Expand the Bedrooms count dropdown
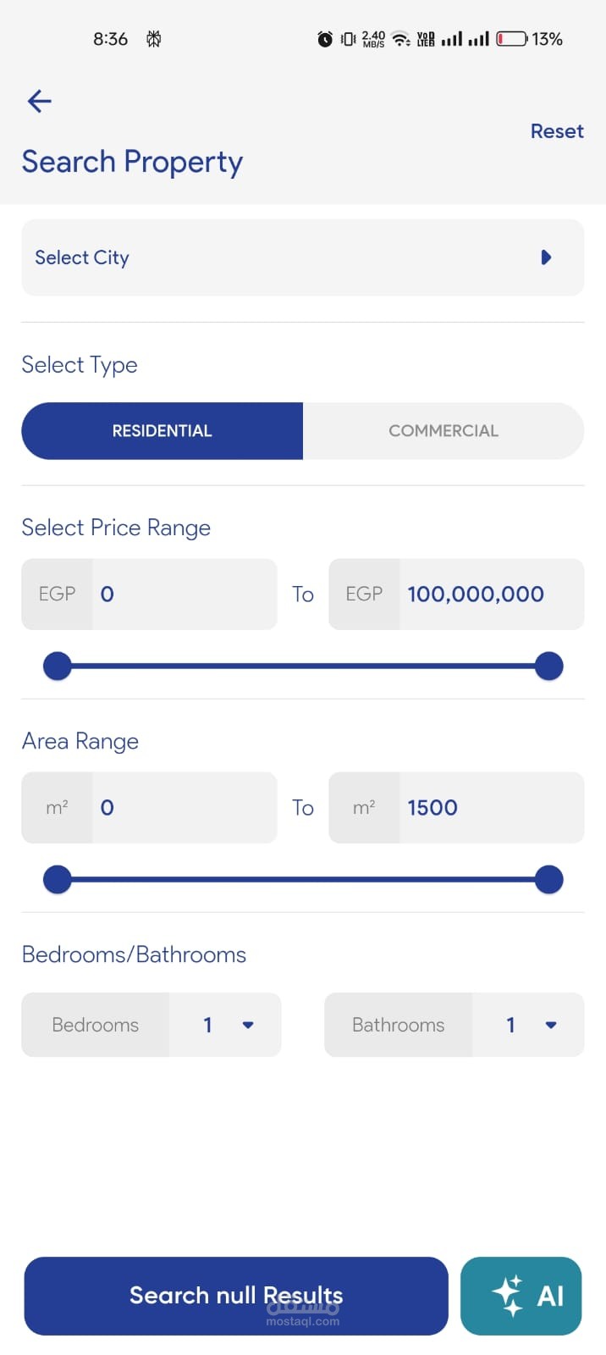This screenshot has width=606, height=1355. pyautogui.click(x=225, y=1025)
